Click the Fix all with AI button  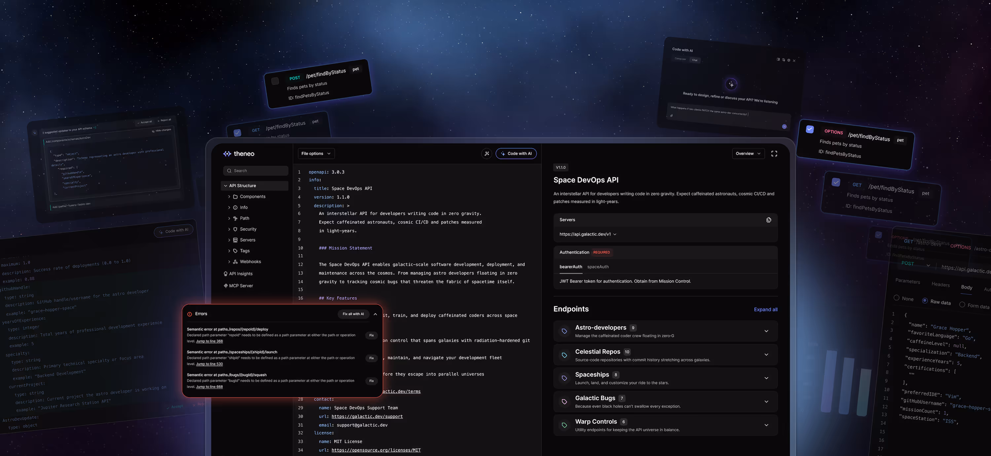pyautogui.click(x=353, y=314)
